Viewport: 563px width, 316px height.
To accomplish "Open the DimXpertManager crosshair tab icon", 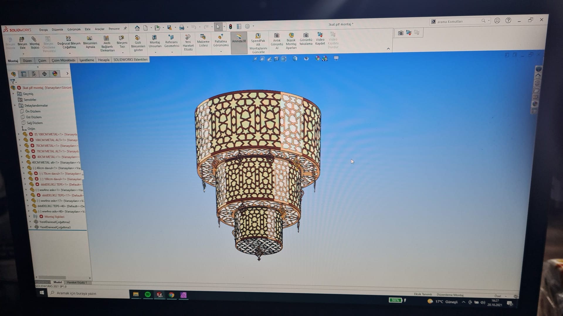I will 44,74.
